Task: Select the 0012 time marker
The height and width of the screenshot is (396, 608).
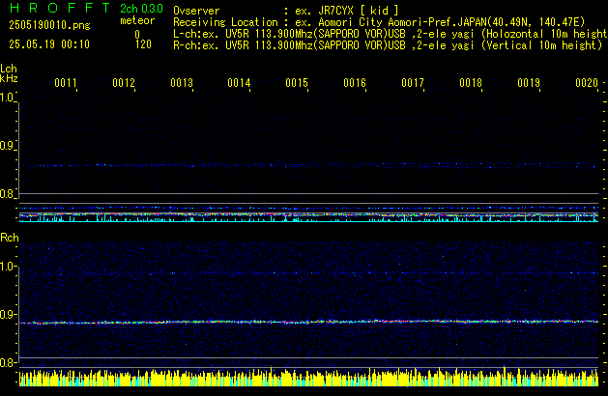Action: point(124,83)
